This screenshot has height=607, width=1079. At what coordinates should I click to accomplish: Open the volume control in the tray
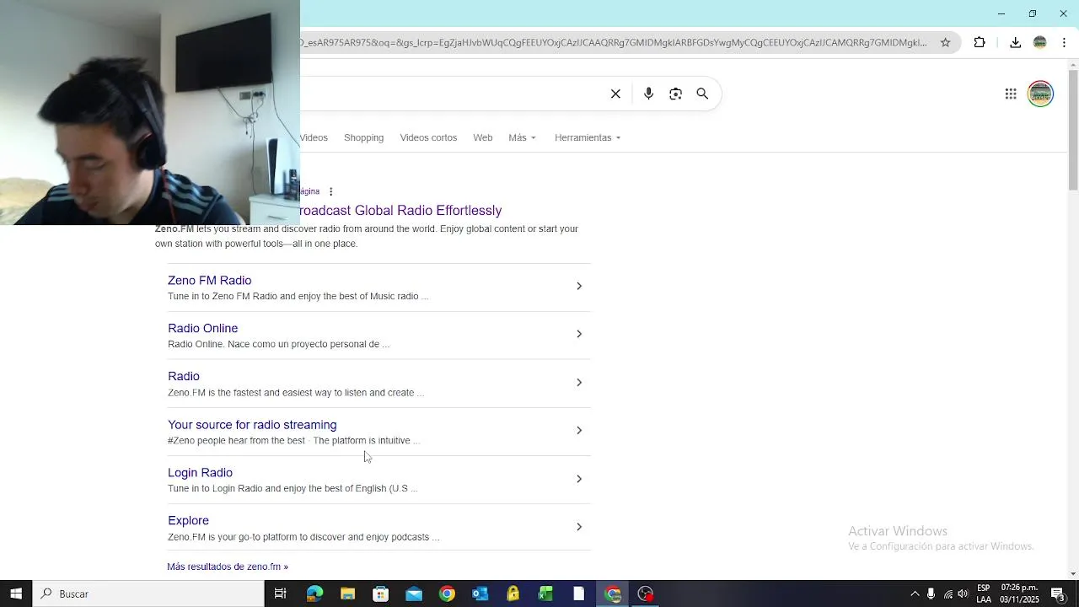(x=964, y=594)
